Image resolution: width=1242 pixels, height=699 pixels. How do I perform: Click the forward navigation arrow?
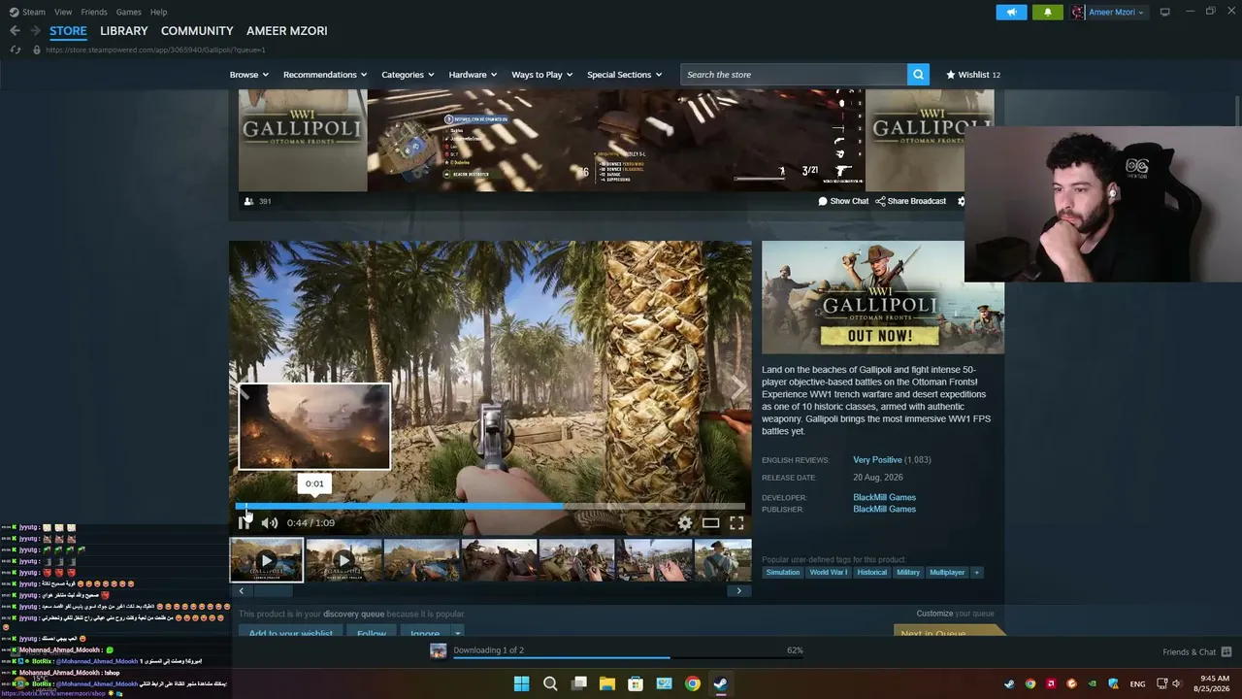click(35, 31)
